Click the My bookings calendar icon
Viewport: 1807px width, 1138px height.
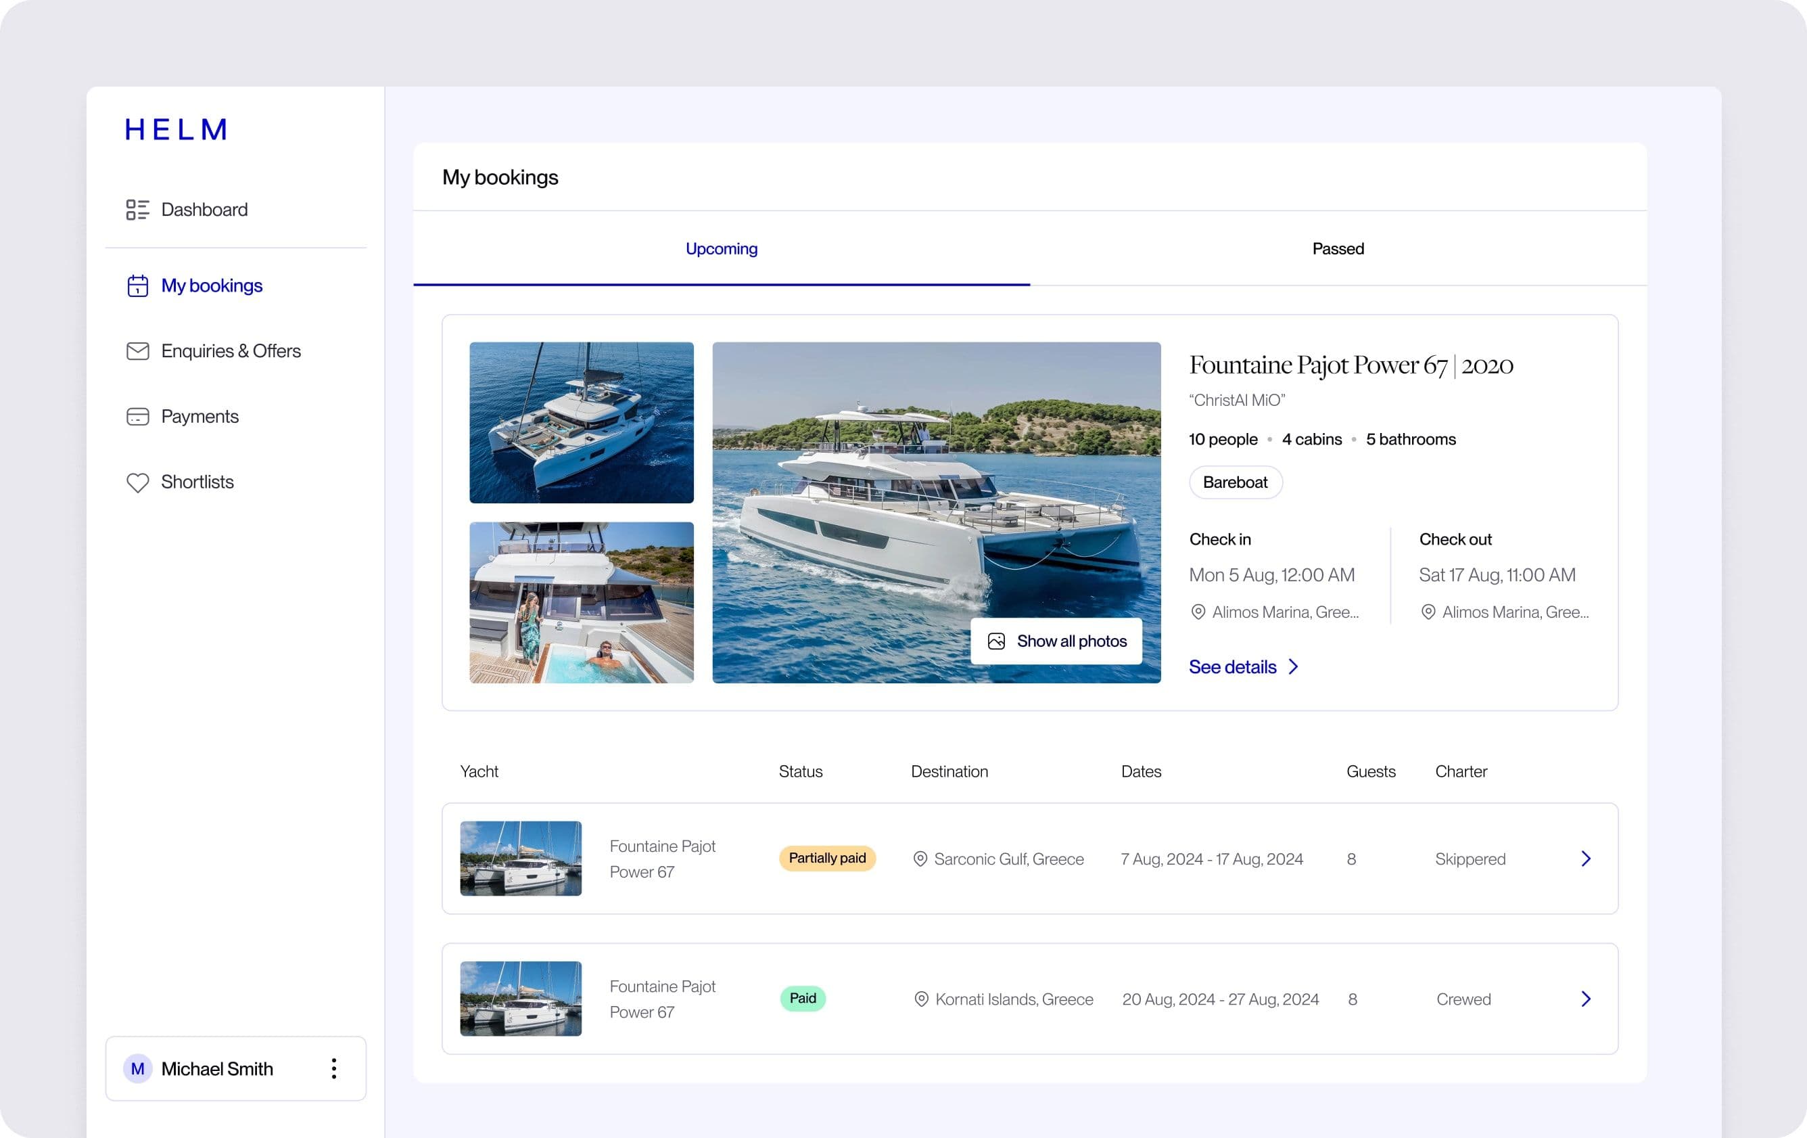point(137,286)
